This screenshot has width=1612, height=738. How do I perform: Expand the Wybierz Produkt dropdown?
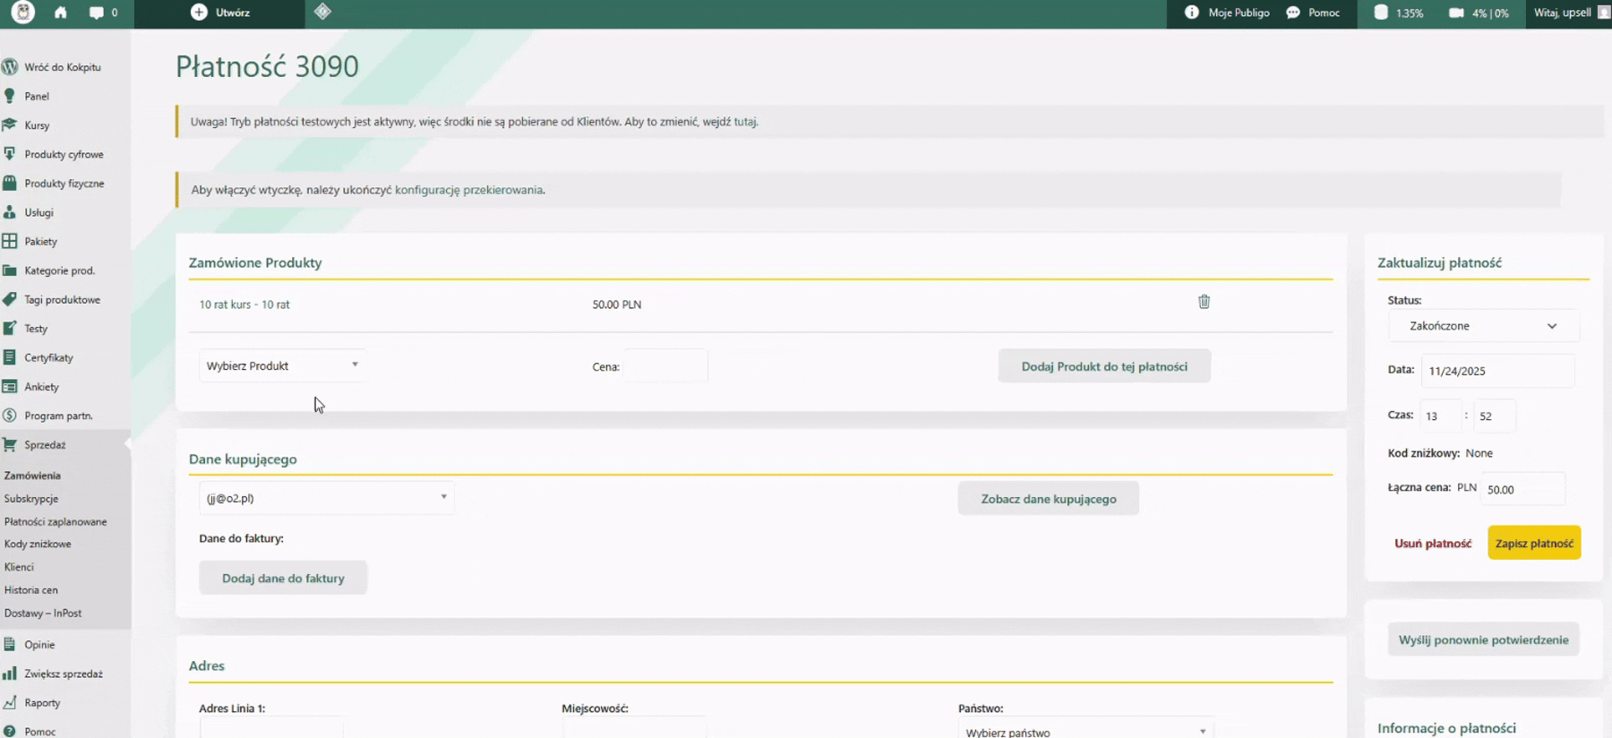282,365
